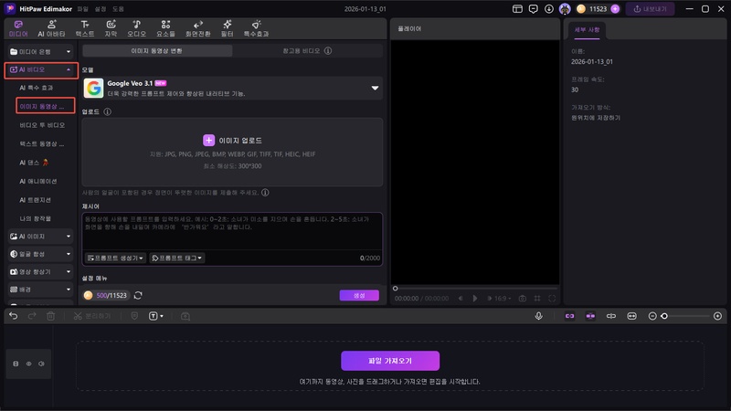This screenshot has width=731, height=411.
Task: Click the timeline zoom slider handle
Action: [664, 316]
